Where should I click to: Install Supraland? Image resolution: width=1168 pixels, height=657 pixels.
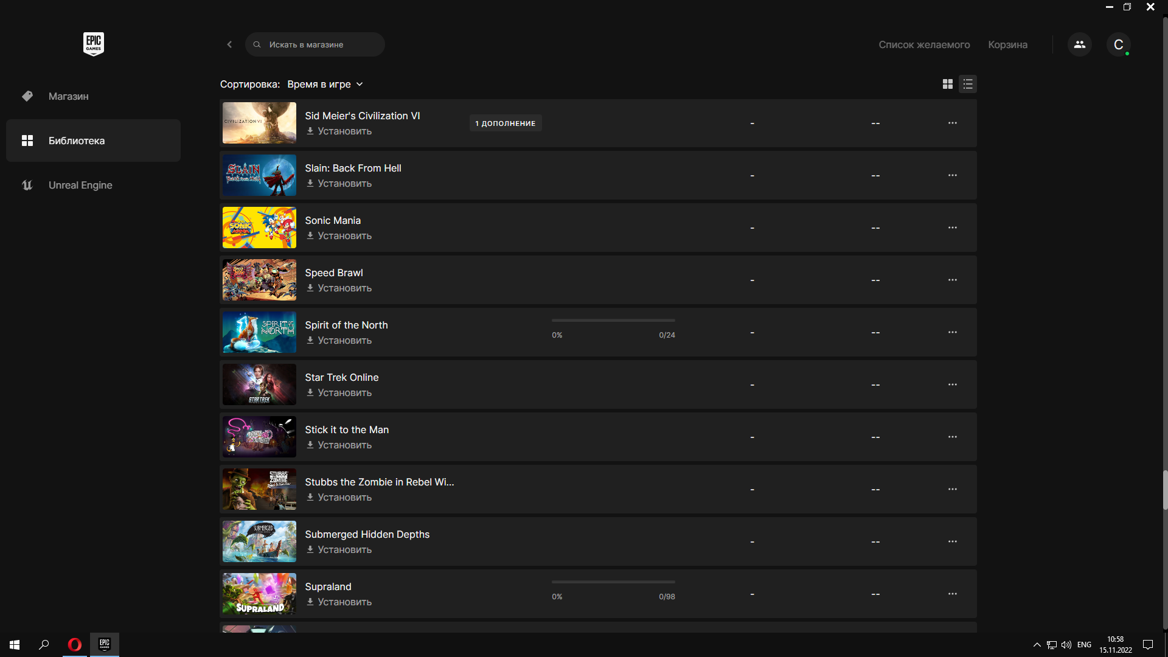pyautogui.click(x=339, y=602)
